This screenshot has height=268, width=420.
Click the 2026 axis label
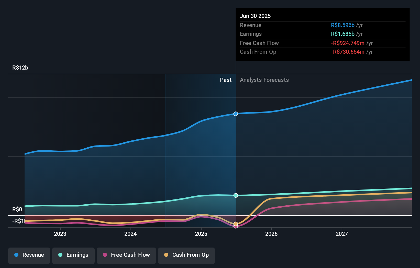click(x=272, y=233)
